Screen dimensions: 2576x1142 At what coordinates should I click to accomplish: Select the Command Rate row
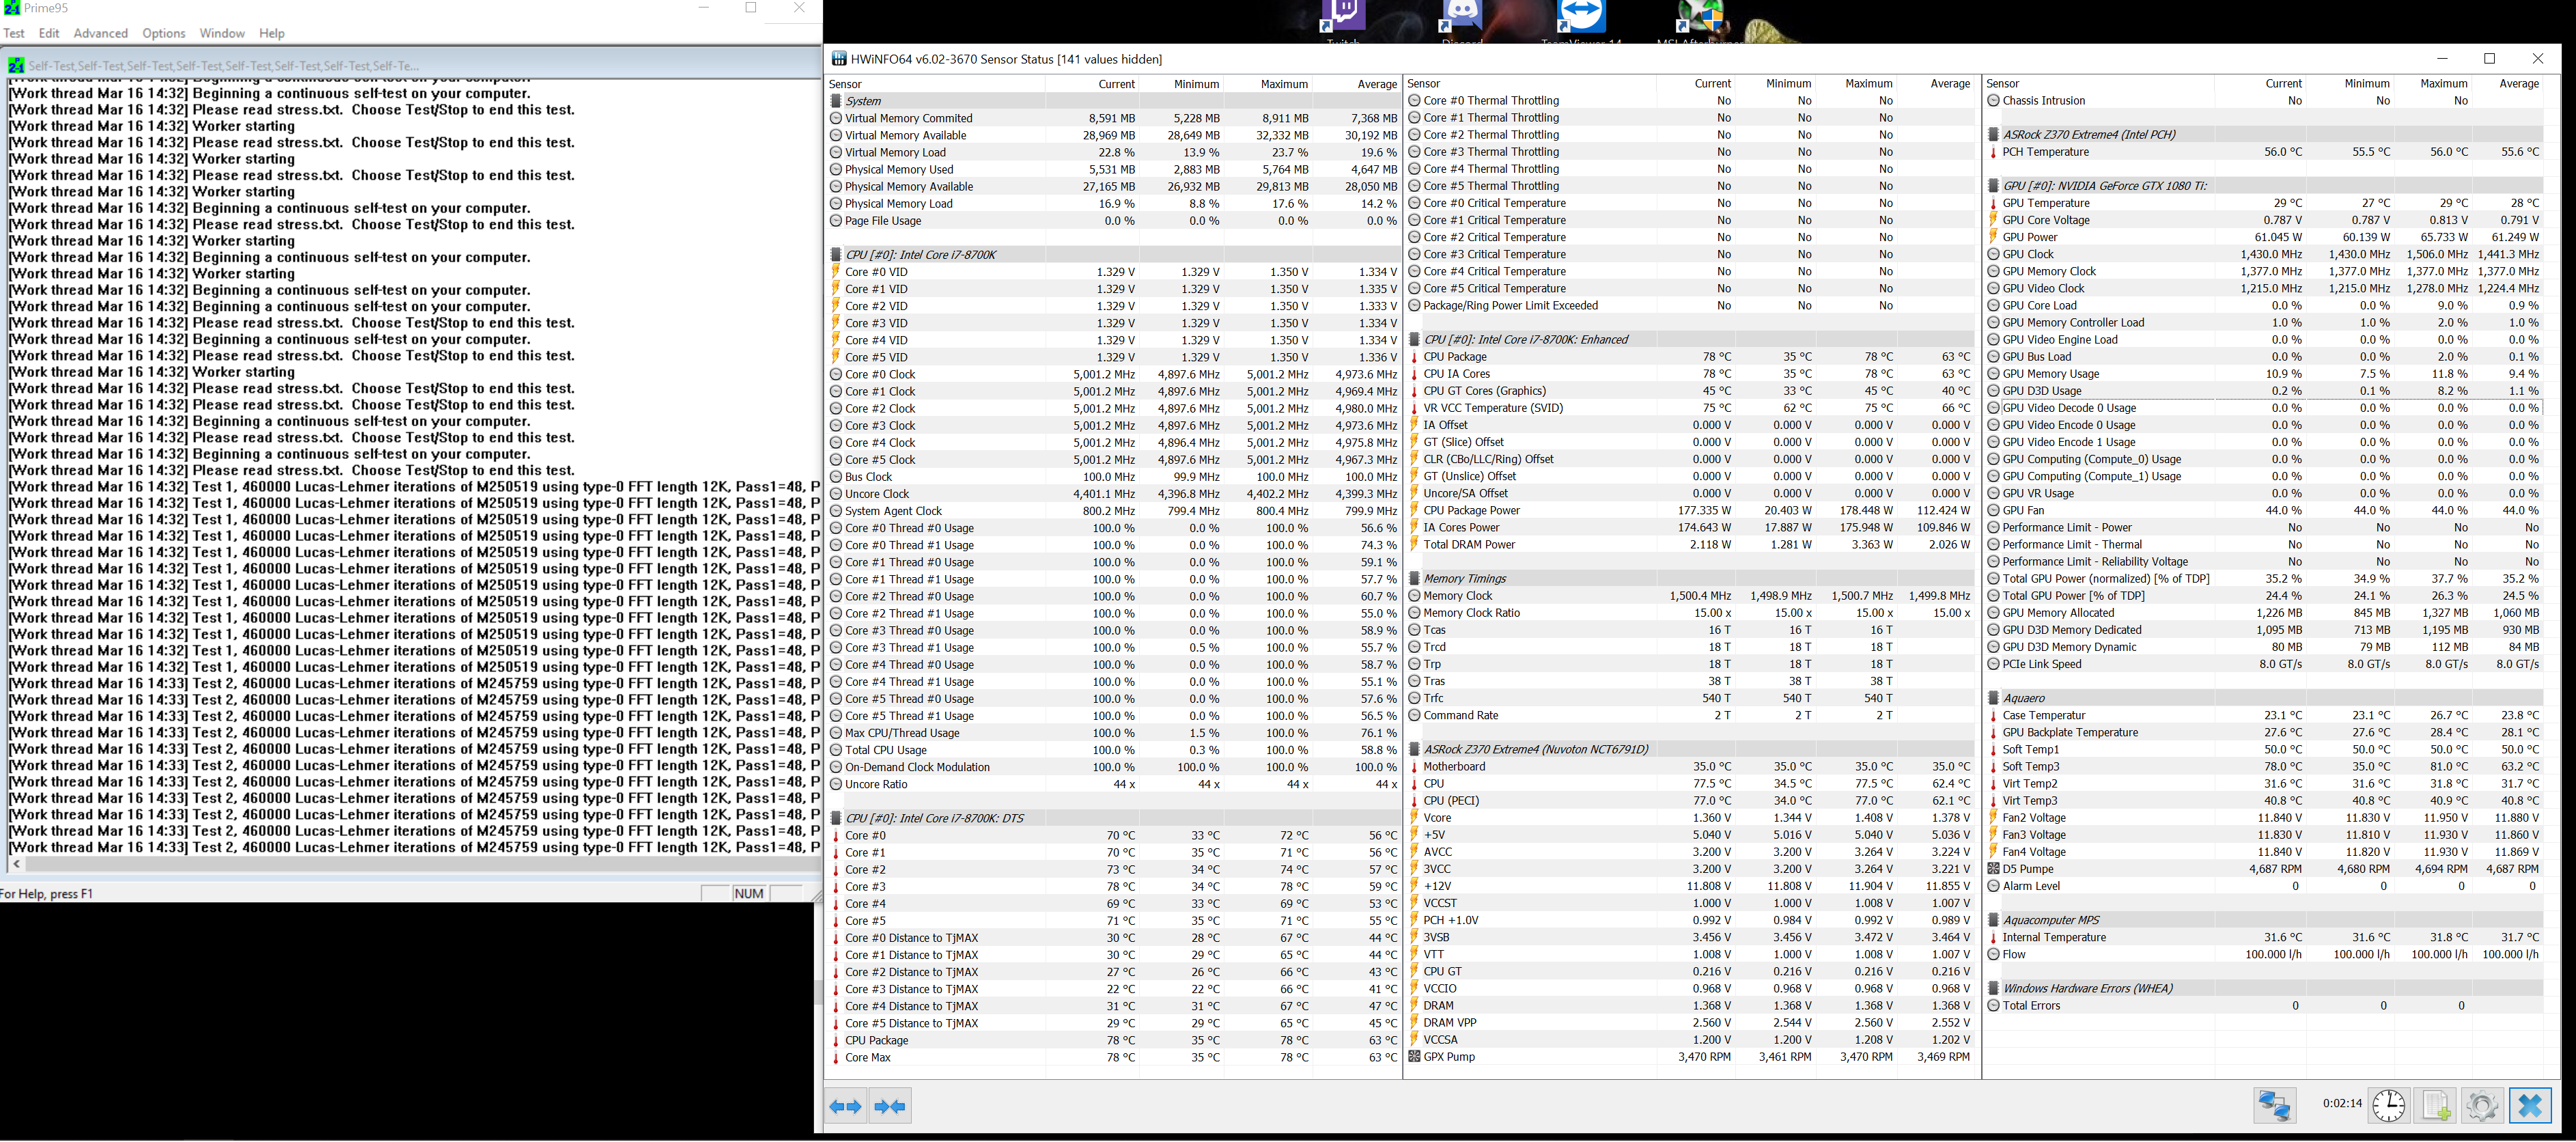tap(1690, 715)
